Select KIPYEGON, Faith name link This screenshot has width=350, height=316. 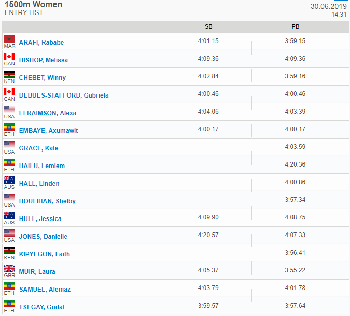click(x=45, y=254)
